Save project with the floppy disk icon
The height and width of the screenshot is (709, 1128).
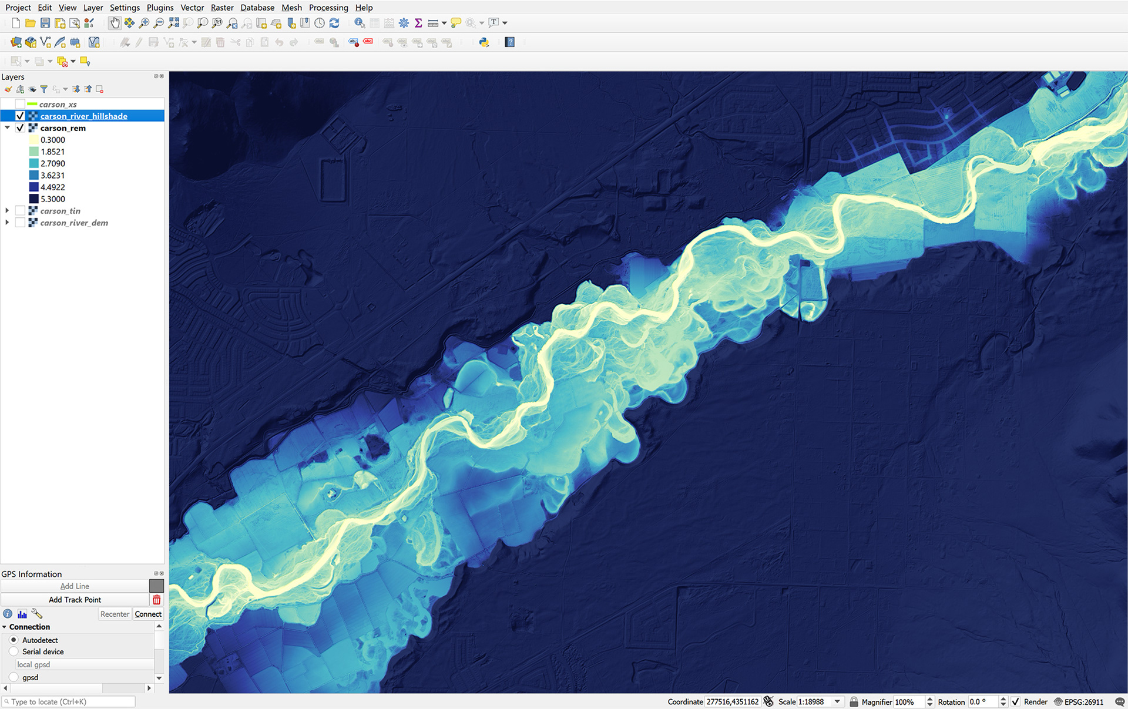[x=45, y=23]
